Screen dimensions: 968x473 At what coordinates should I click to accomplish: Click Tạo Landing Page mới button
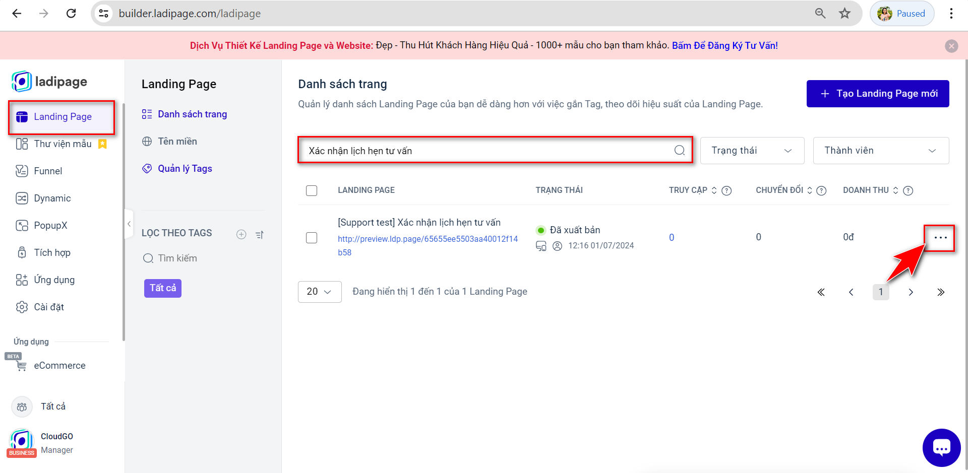pyautogui.click(x=877, y=93)
